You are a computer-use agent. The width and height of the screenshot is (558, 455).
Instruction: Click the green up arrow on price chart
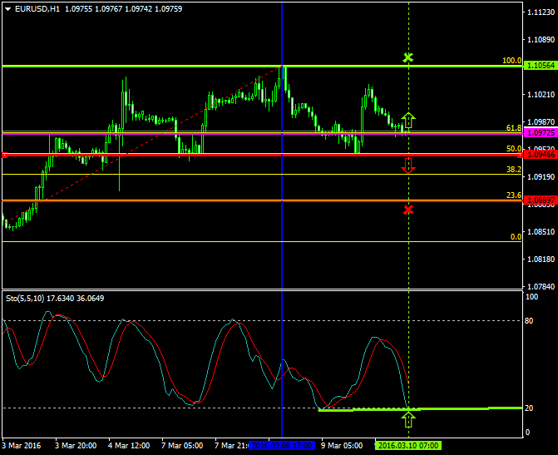[407, 120]
